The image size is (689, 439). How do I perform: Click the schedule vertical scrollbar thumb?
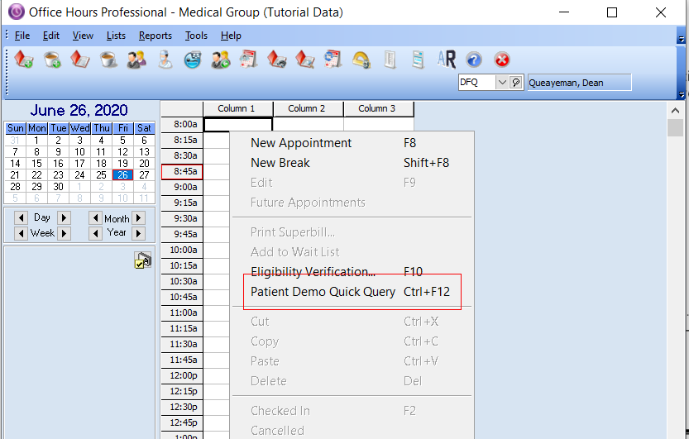click(x=676, y=128)
